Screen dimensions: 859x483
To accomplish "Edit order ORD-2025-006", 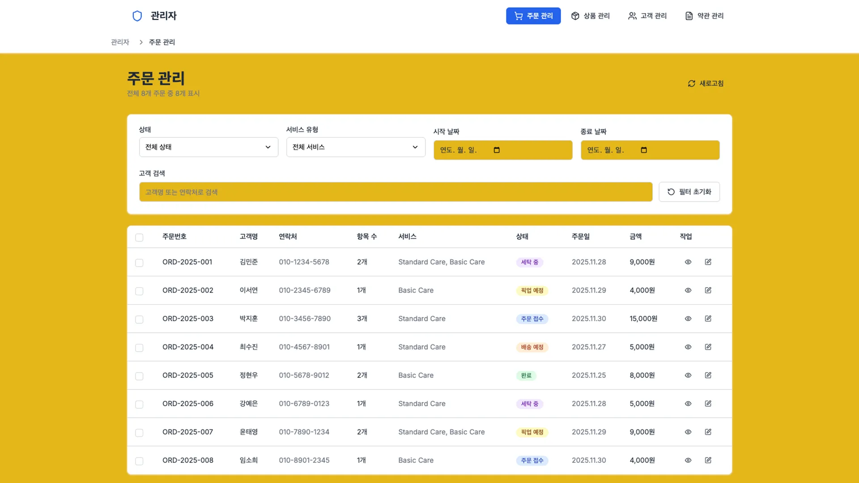I will 708,403.
